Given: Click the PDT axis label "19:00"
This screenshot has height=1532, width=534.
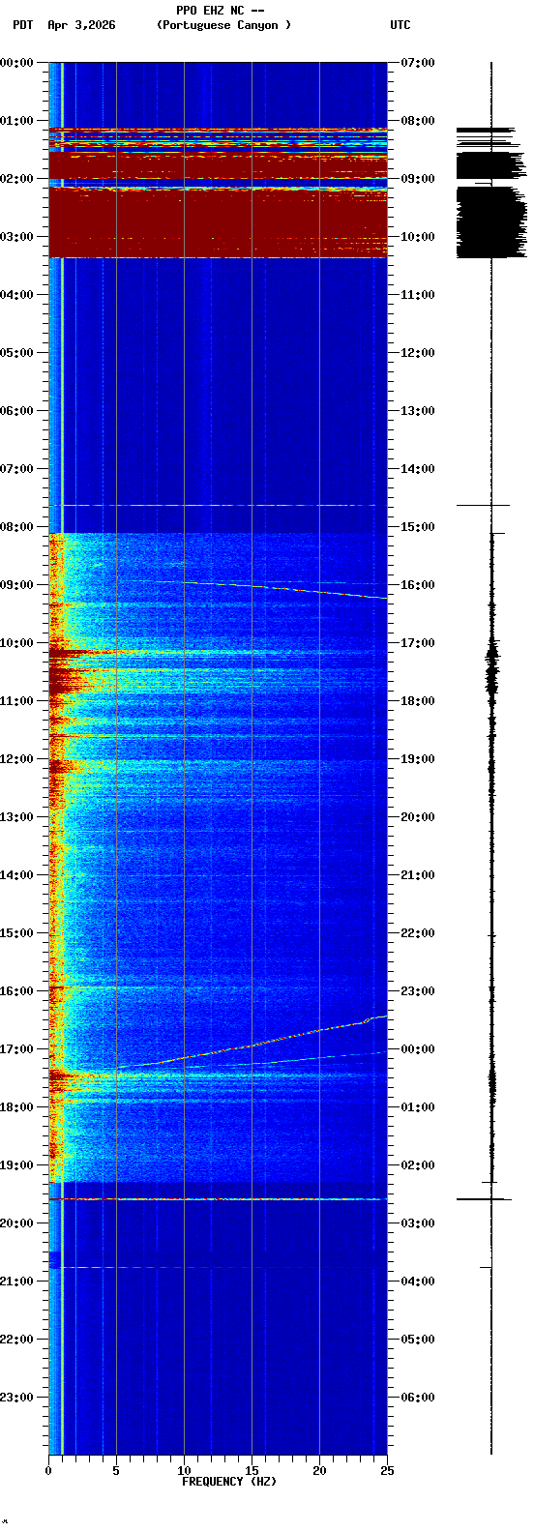Looking at the screenshot, I should (x=17, y=1165).
